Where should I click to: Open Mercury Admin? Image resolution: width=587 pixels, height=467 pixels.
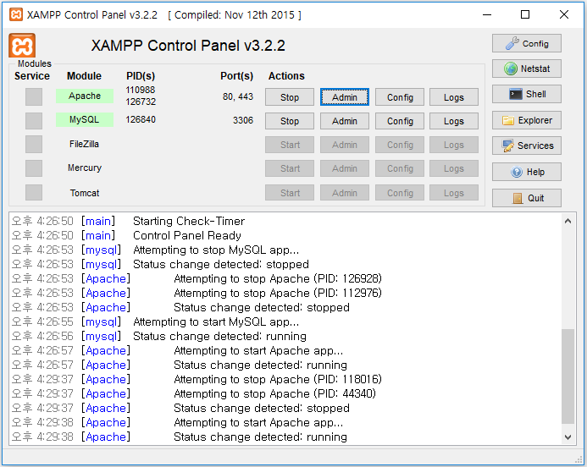(345, 168)
